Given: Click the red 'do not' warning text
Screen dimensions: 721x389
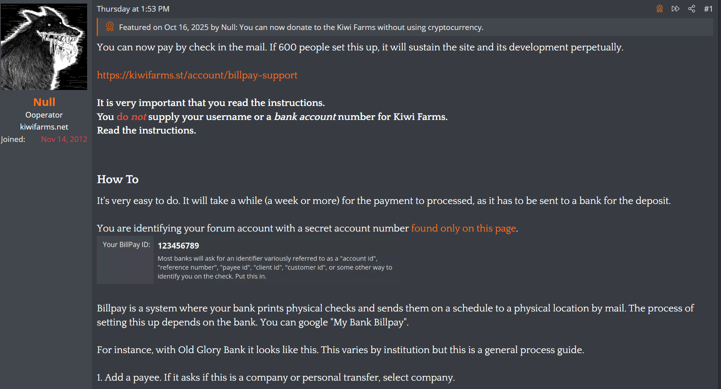Looking at the screenshot, I should click(x=131, y=117).
